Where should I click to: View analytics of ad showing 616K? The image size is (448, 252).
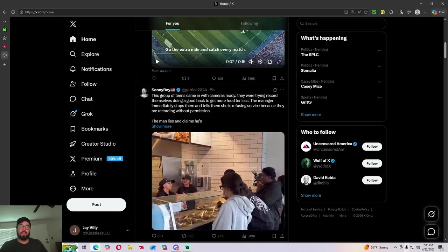(248, 78)
